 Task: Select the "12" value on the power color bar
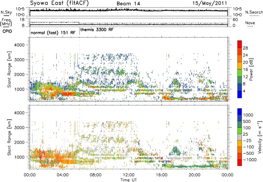coord(245,77)
